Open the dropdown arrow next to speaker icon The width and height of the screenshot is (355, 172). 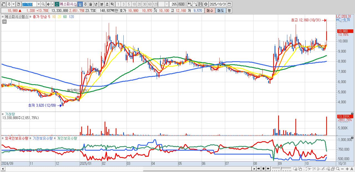[x=52, y=4]
